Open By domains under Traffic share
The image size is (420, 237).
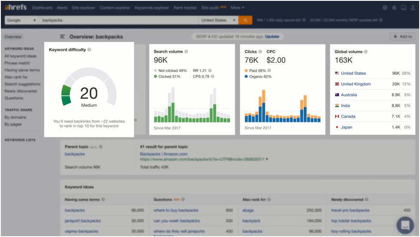click(x=15, y=117)
